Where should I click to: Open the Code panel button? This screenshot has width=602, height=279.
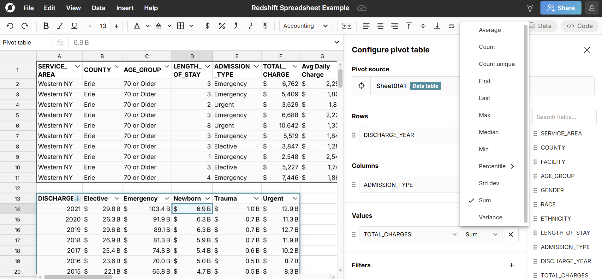point(579,26)
